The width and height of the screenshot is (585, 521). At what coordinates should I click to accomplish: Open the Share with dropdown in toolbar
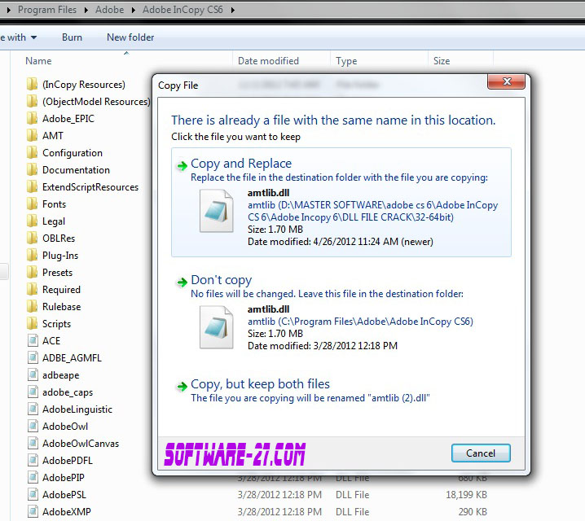click(x=18, y=37)
